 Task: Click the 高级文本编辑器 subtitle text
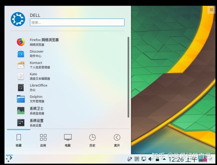(x=40, y=79)
